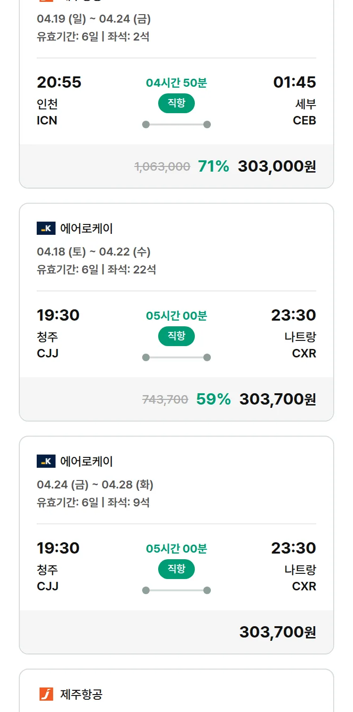Click the Jeju Air orange logo icon
Screen dimensions: 353x712
(46, 694)
